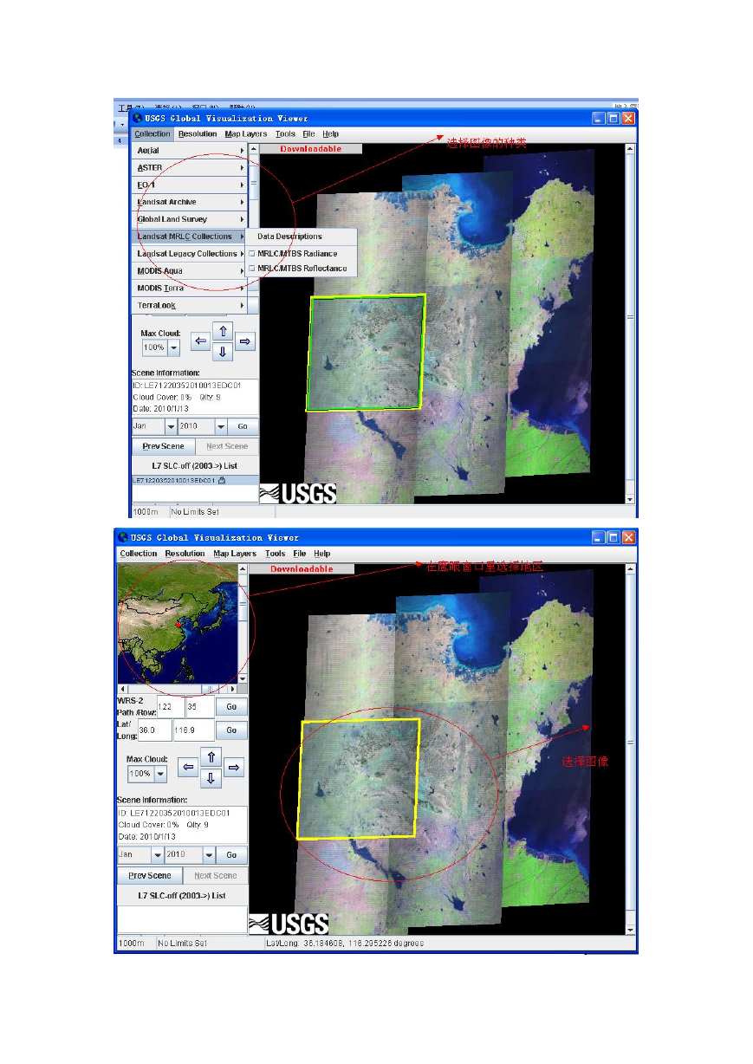Tick the MRLC/MTBS Reflectance checkbox
Viewport: 753px width, 1064px height.
(252, 269)
